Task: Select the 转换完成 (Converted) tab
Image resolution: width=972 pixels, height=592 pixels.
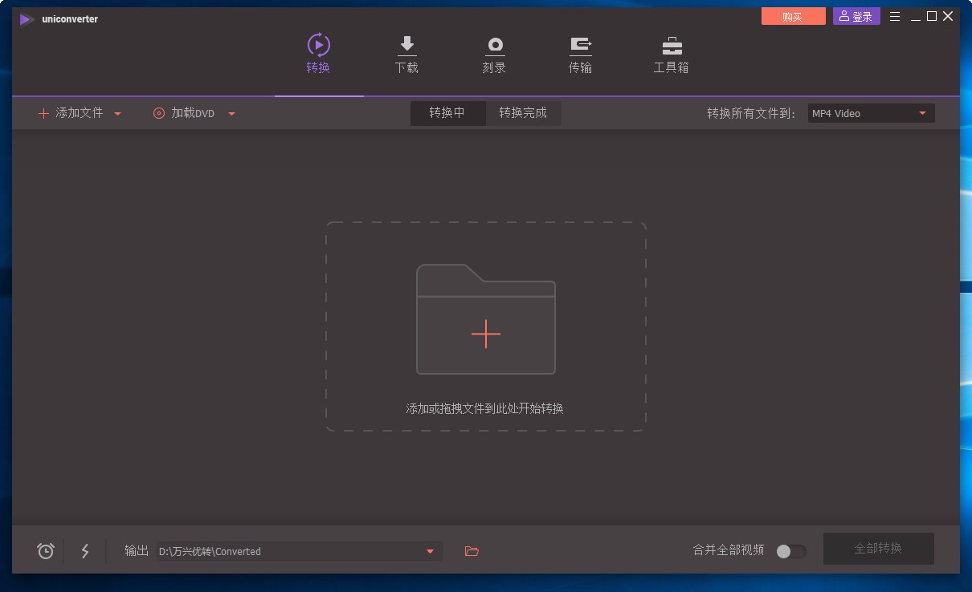Action: 523,113
